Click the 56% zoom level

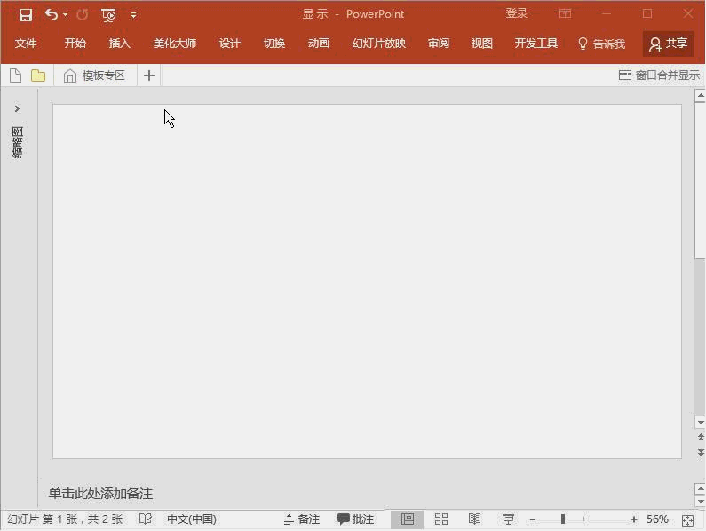pos(657,519)
